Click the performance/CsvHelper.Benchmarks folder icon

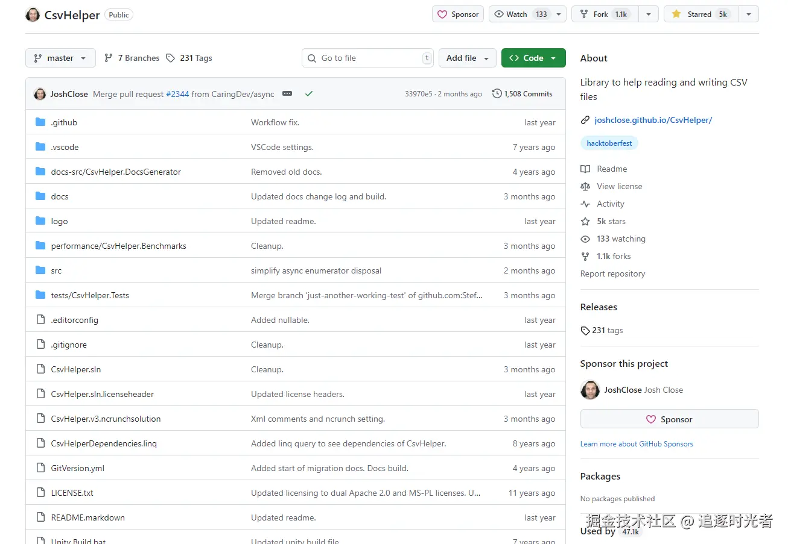click(40, 246)
